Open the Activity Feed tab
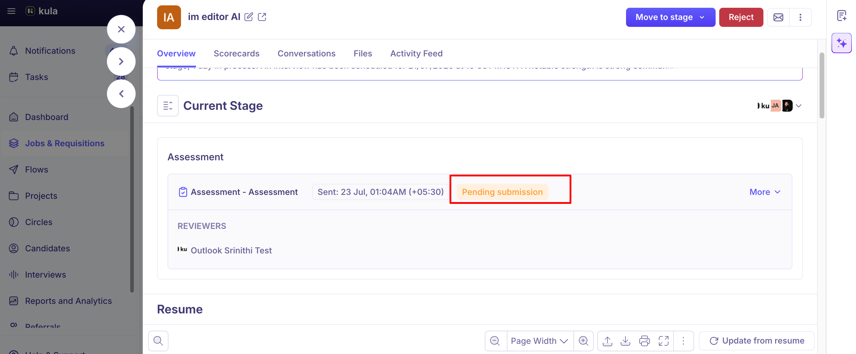Screen dimensions: 856x354 [x=416, y=53]
